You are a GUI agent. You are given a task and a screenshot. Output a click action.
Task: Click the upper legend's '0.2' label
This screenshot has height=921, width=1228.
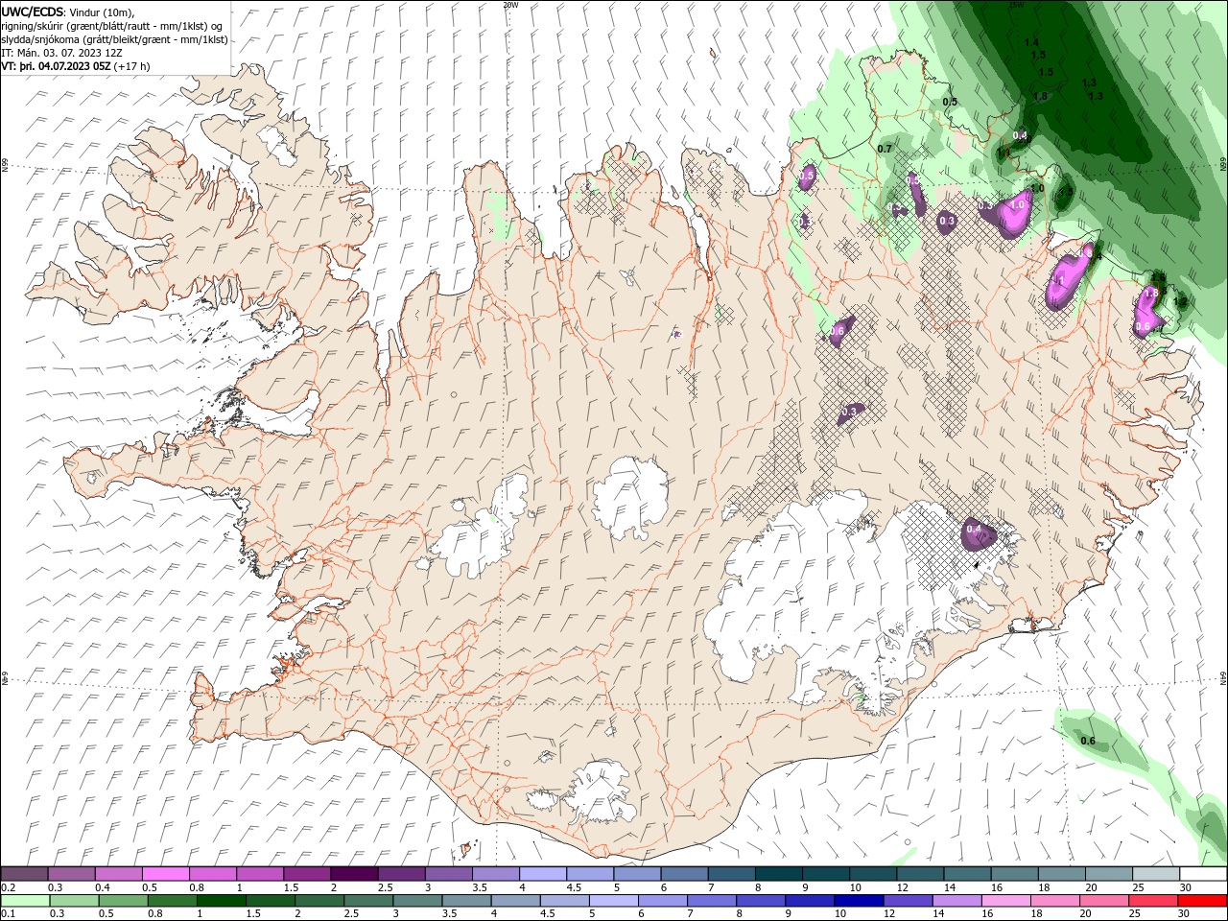coord(9,887)
